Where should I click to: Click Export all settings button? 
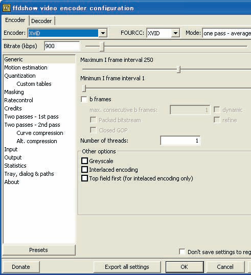point(127,267)
